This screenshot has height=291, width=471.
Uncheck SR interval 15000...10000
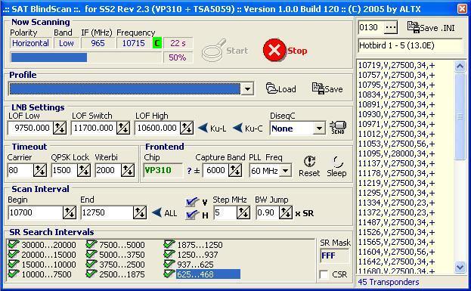(x=13, y=264)
